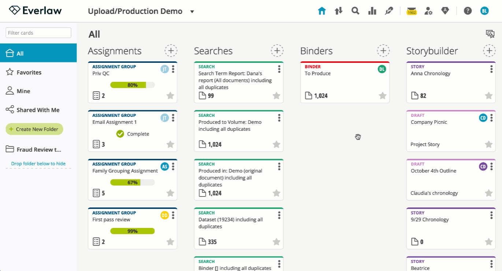
Task: Focus the Filter cards input field
Action: coord(38,33)
